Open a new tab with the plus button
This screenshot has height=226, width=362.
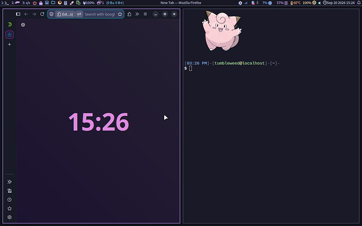click(x=9, y=45)
